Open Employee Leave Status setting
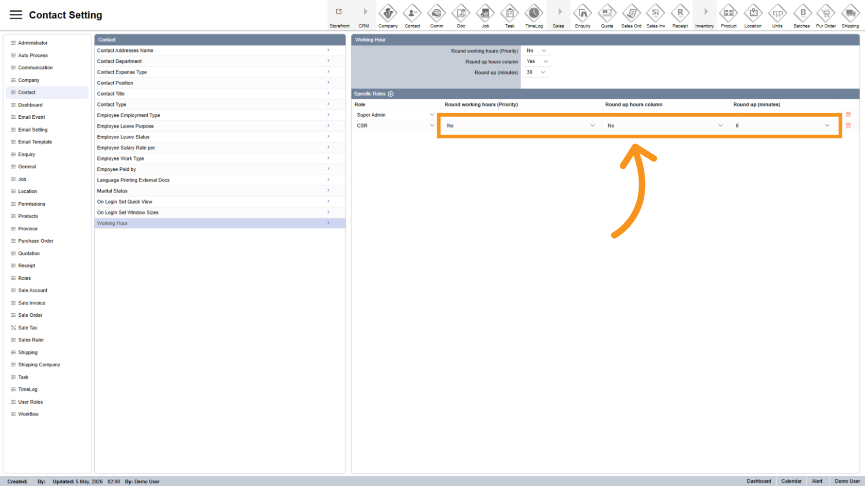Viewport: 865px width, 486px height. (x=220, y=137)
